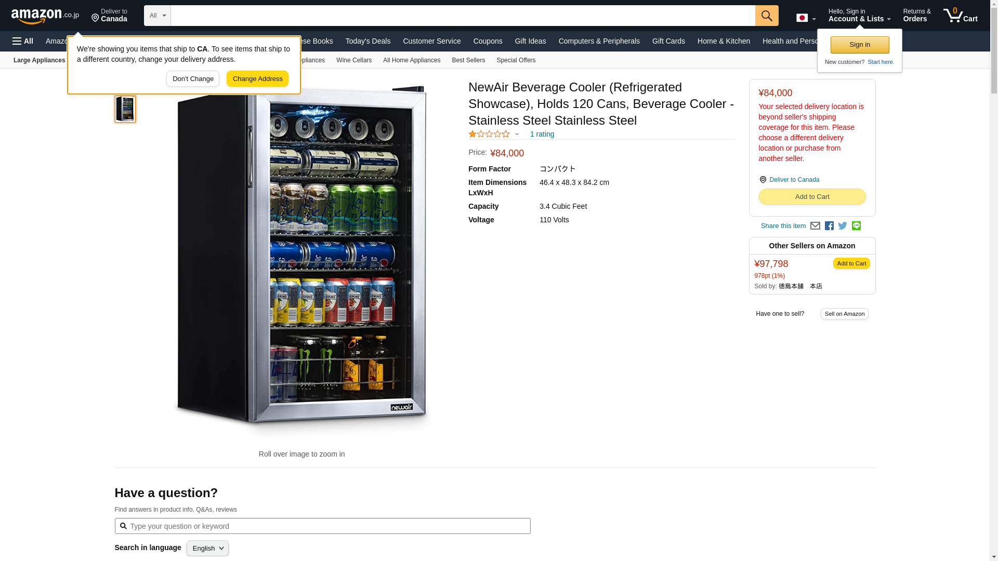998x561 pixels.
Task: Select the Wine Cellars subcategory
Action: coord(354,60)
